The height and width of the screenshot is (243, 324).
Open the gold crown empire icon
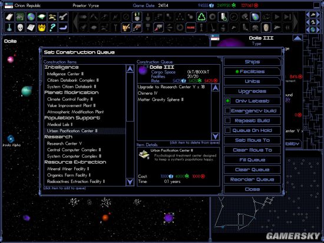pos(42,28)
